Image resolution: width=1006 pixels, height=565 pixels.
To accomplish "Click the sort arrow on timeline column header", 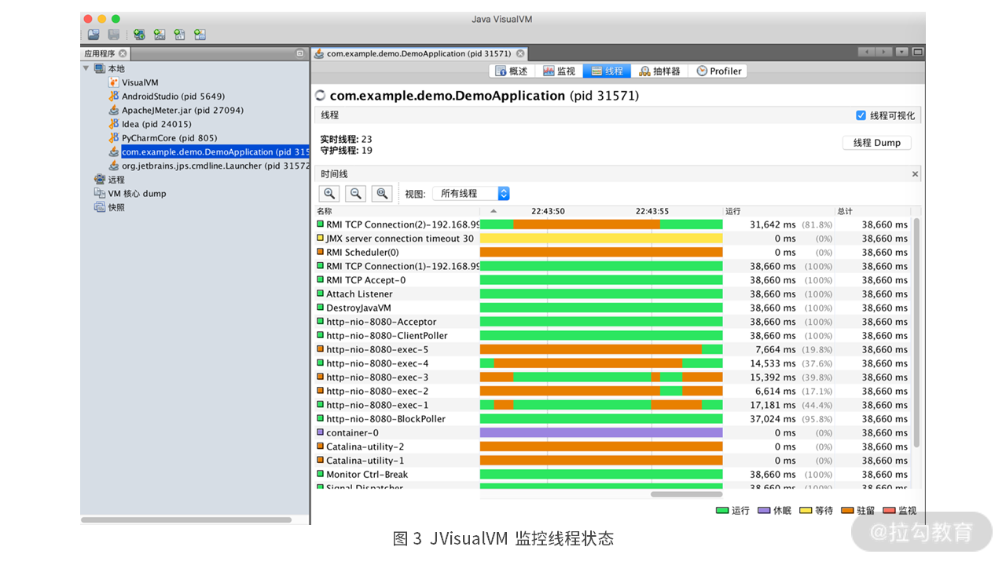I will (x=494, y=211).
